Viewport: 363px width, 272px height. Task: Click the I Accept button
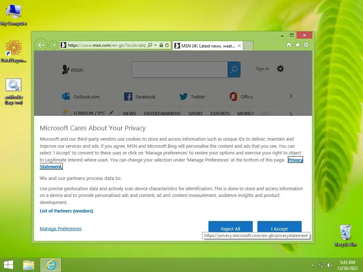279,227
